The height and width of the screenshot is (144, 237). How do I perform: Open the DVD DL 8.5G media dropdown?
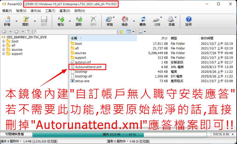click(221, 135)
